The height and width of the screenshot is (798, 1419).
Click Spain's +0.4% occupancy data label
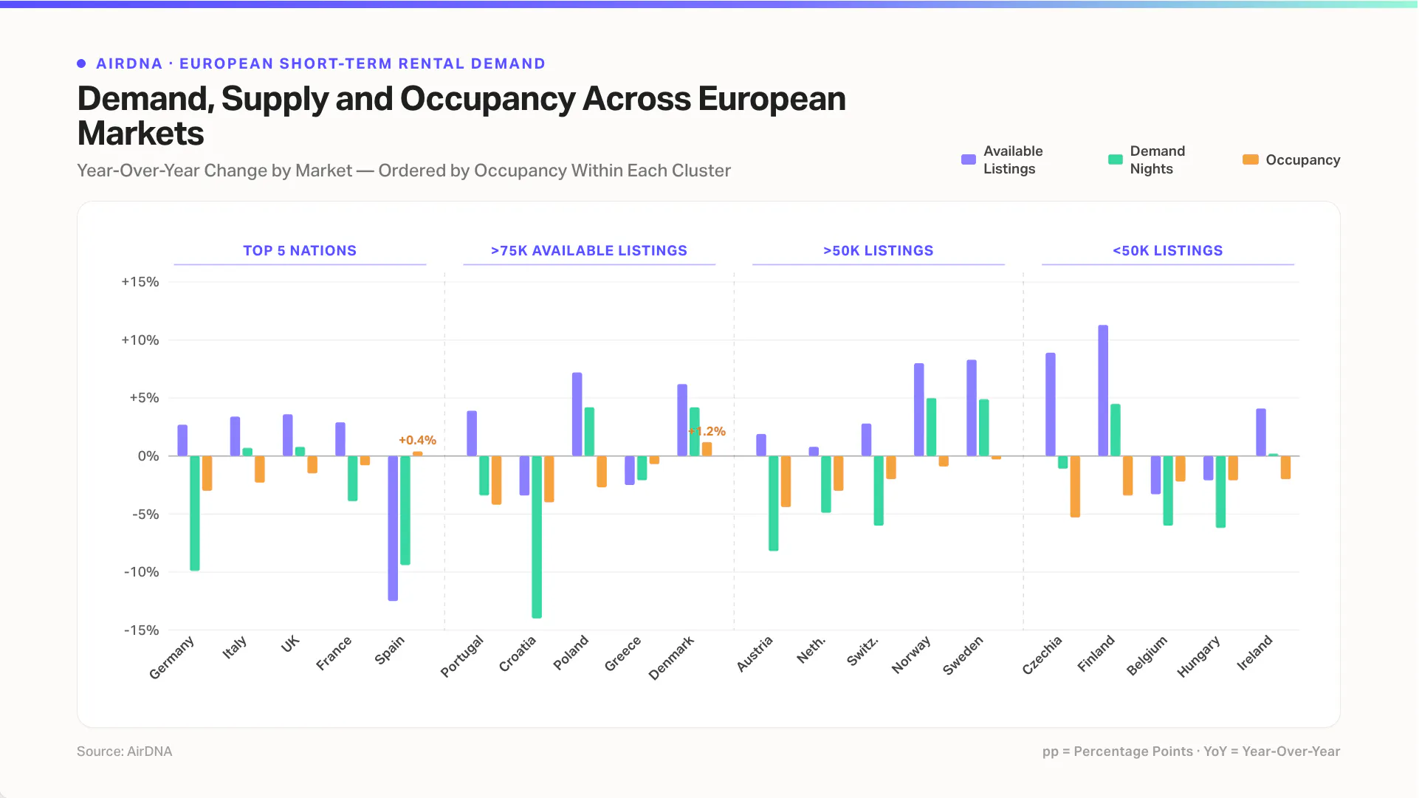click(417, 440)
